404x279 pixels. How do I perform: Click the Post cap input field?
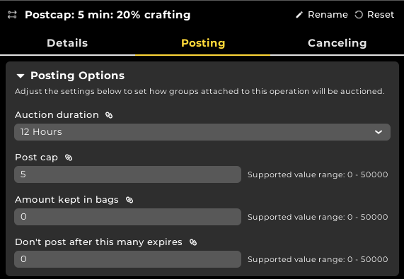[127, 174]
